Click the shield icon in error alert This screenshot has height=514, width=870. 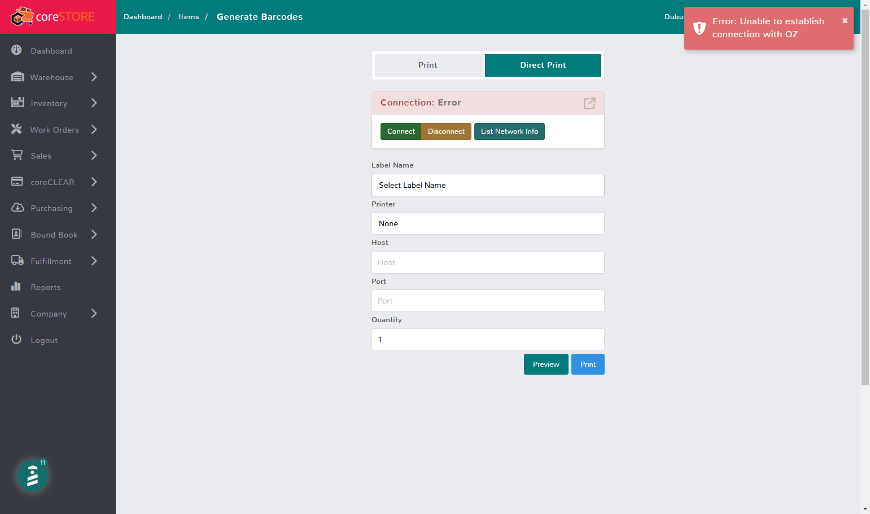(700, 28)
